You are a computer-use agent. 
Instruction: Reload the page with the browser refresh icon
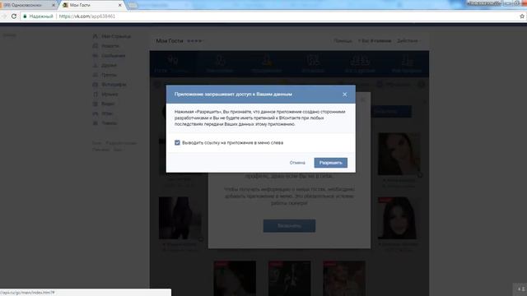point(14,16)
